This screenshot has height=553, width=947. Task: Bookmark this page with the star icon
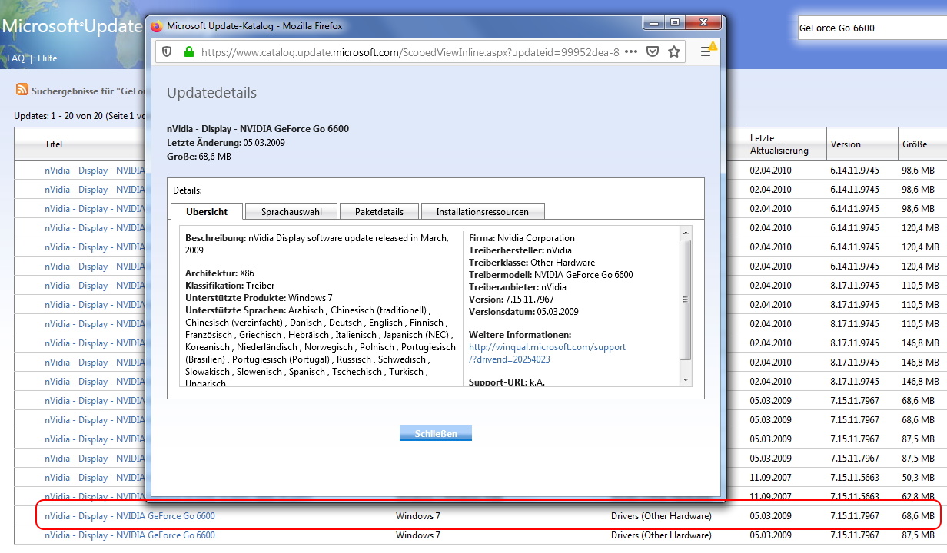click(674, 52)
